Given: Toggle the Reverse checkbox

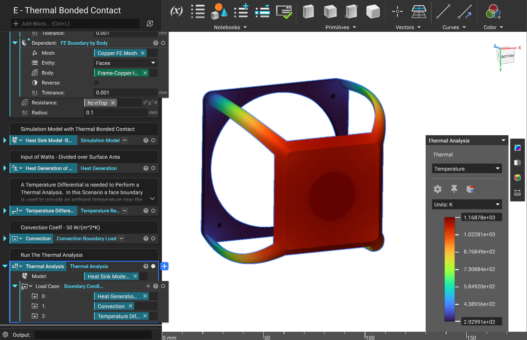Looking at the screenshot, I should pyautogui.click(x=96, y=83).
